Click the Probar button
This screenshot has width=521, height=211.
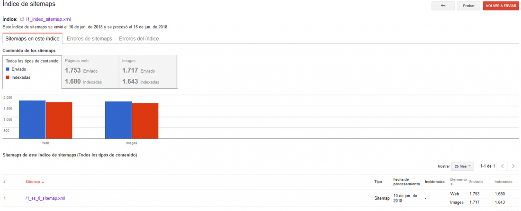[468, 6]
